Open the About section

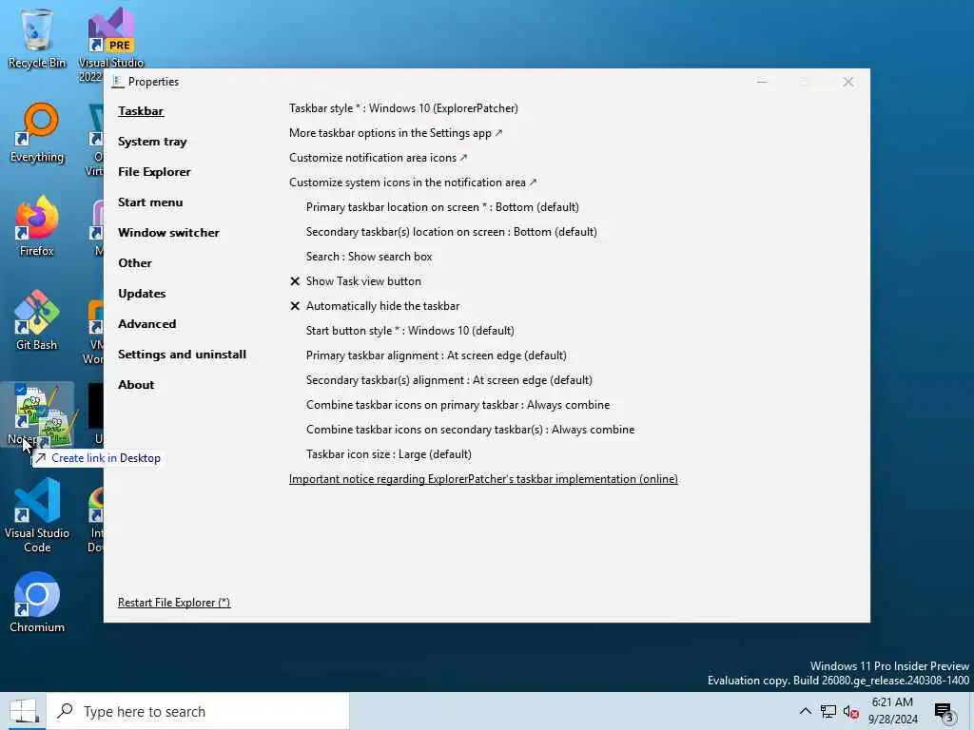pos(136,385)
